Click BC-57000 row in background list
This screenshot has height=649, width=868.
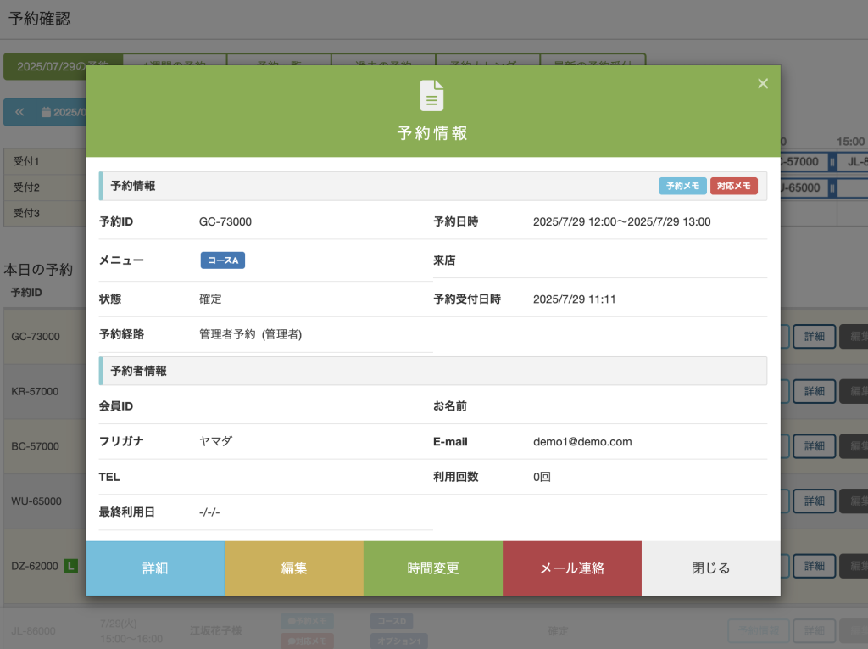click(35, 446)
